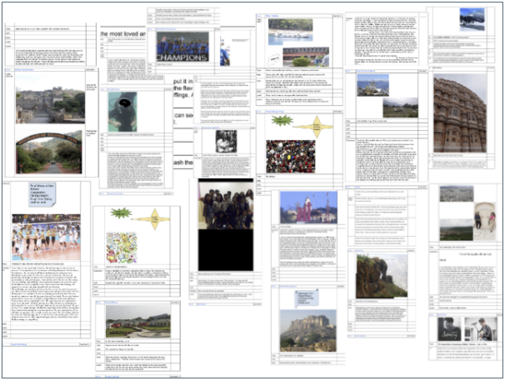505x380 pixels.
Task: Open the guitarist at microphone photo
Action: [481, 329]
